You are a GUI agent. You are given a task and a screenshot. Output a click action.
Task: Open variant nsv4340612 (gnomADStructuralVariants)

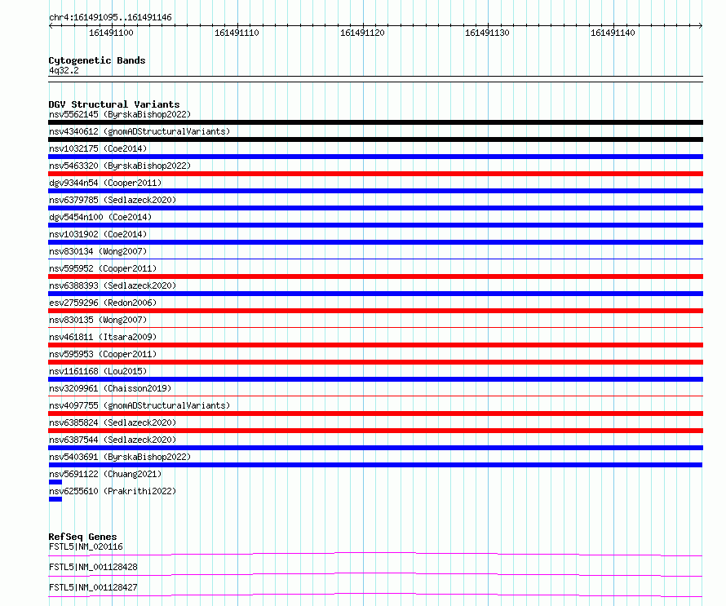(139, 131)
